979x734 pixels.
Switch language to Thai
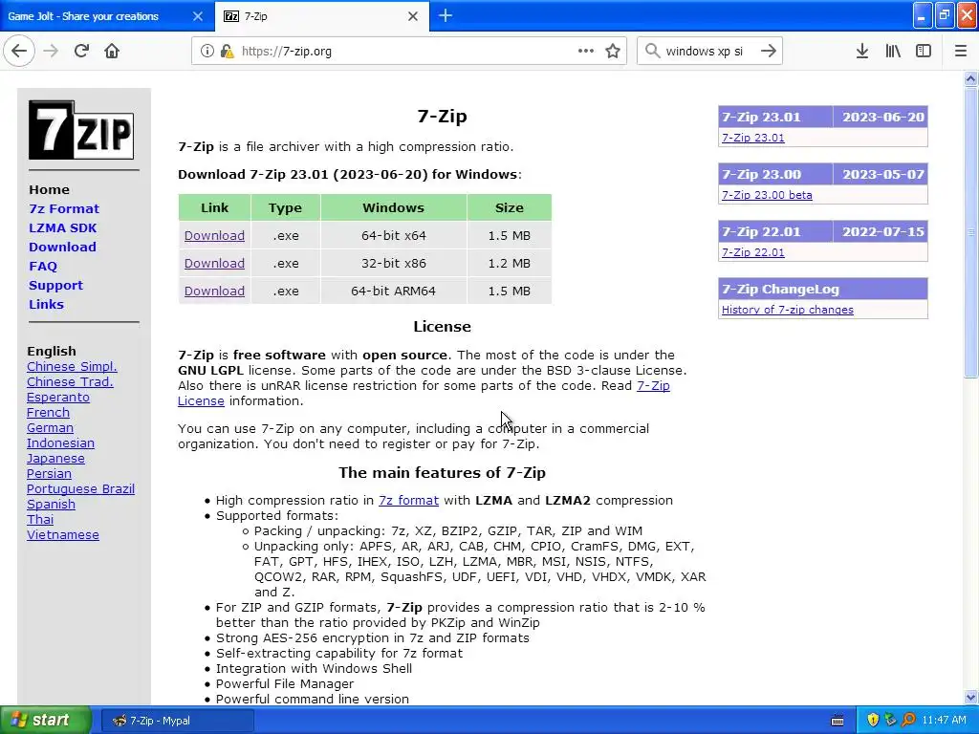click(x=40, y=520)
